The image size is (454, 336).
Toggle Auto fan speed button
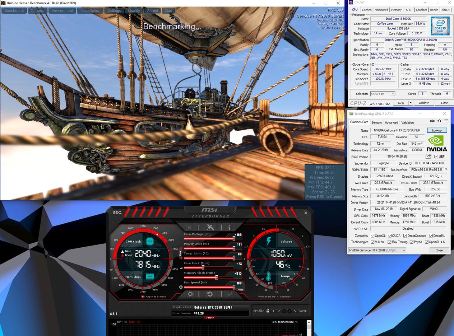click(x=240, y=289)
